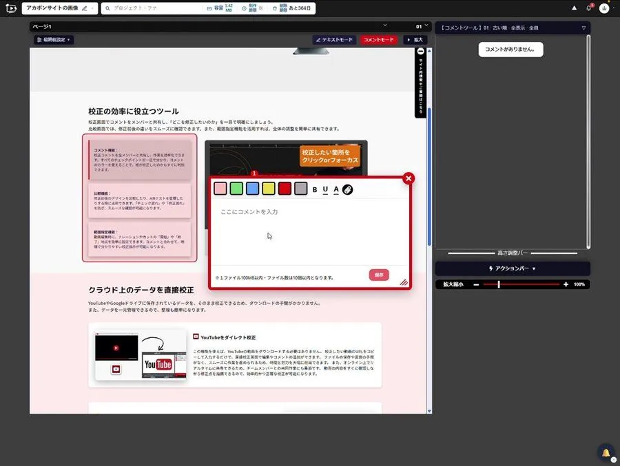Click the app logo in top-left corner
This screenshot has width=620, height=466.
tap(11, 8)
